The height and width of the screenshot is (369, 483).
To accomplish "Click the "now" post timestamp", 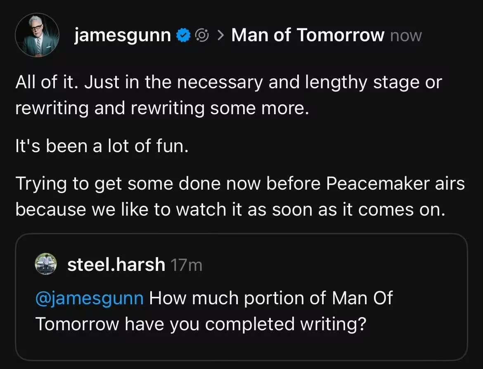I will [x=406, y=36].
